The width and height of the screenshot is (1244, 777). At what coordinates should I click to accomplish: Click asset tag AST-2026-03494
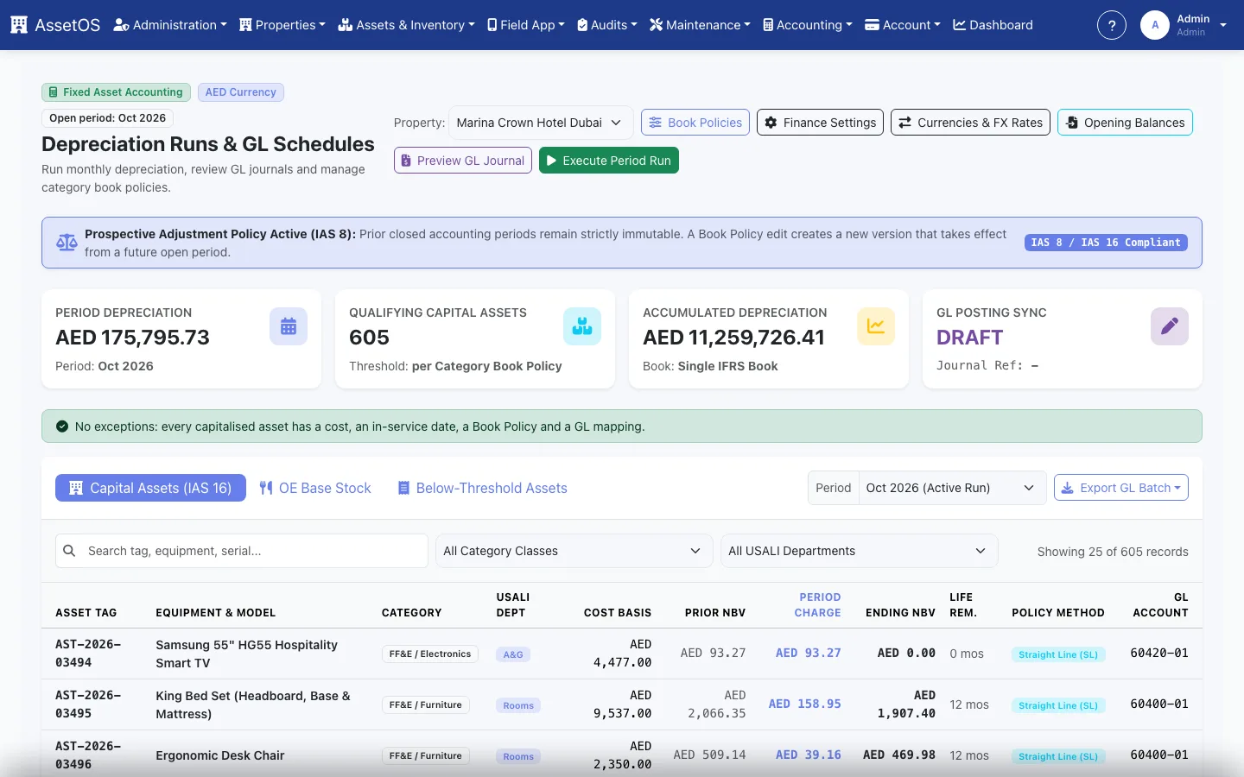pos(88,654)
